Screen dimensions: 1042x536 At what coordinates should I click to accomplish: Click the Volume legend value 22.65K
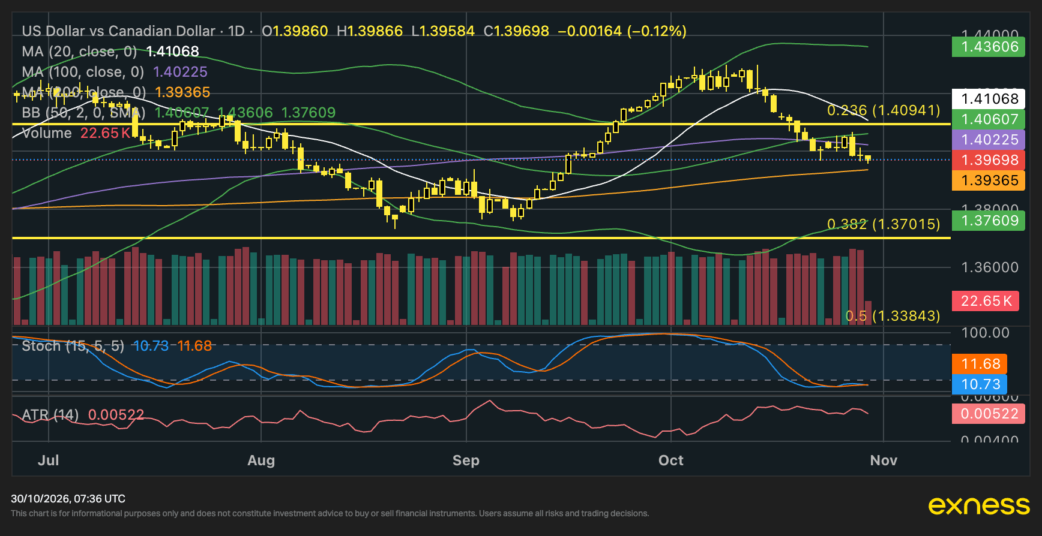coord(106,133)
